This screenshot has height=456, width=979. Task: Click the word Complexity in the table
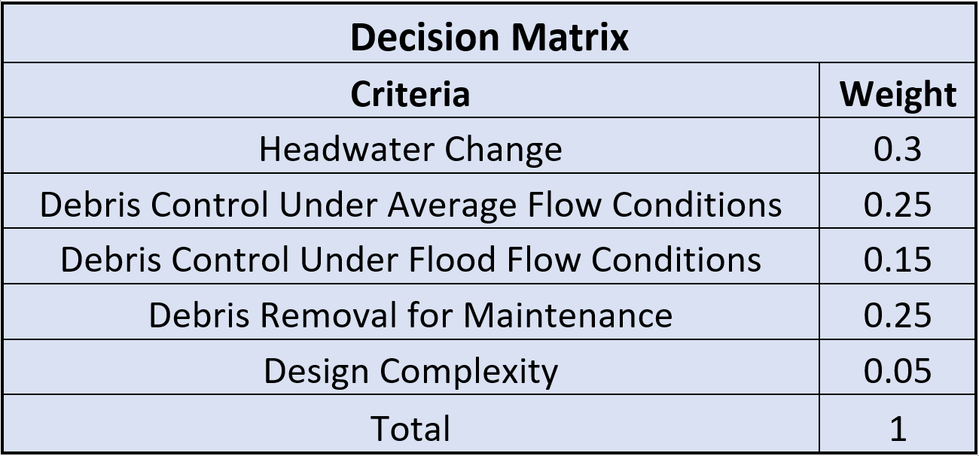(468, 370)
